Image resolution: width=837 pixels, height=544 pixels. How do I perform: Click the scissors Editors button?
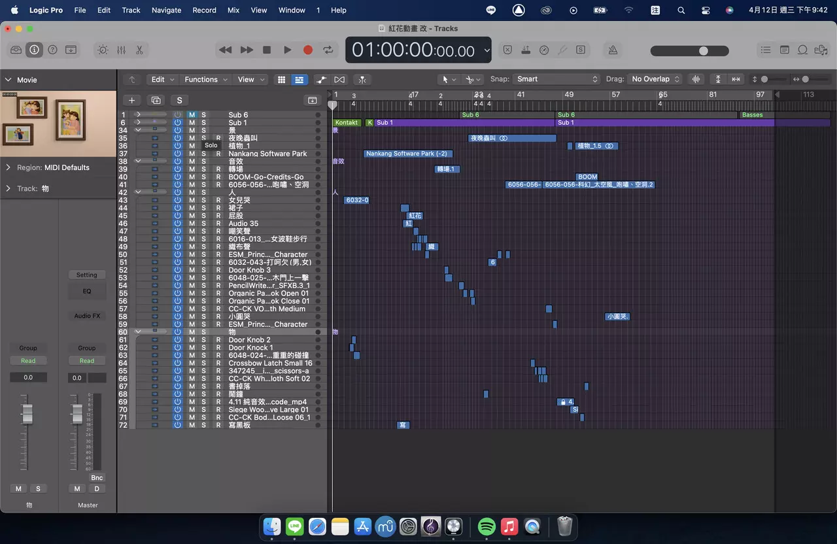click(x=139, y=50)
